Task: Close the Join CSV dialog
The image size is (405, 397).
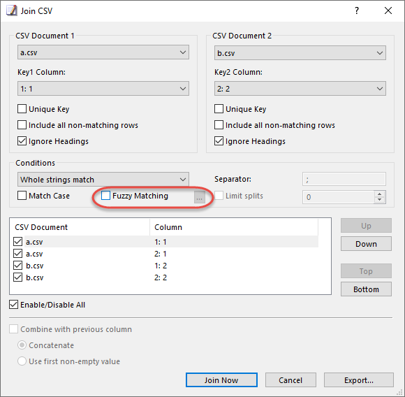Action: tap(388, 10)
